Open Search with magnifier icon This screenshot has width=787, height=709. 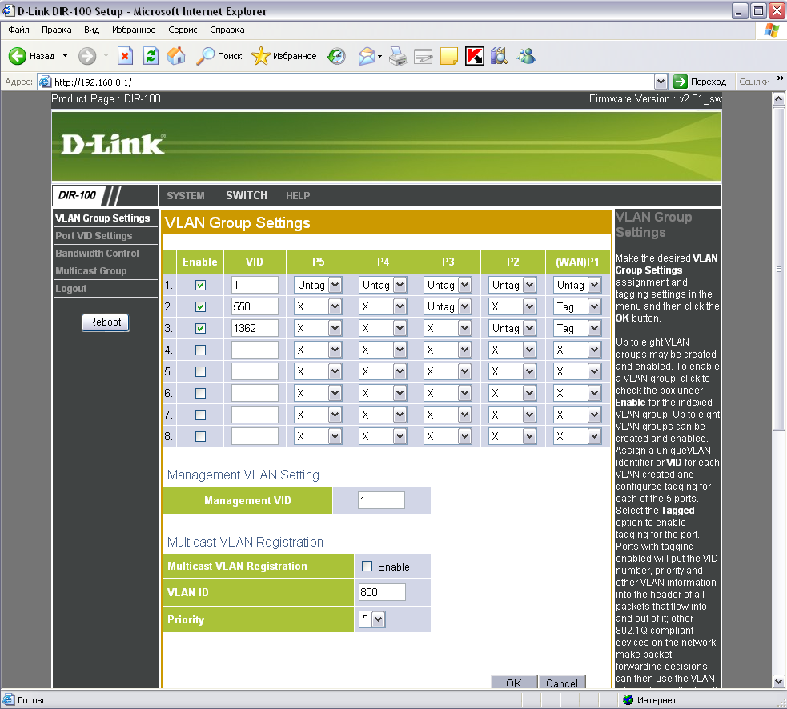(205, 56)
